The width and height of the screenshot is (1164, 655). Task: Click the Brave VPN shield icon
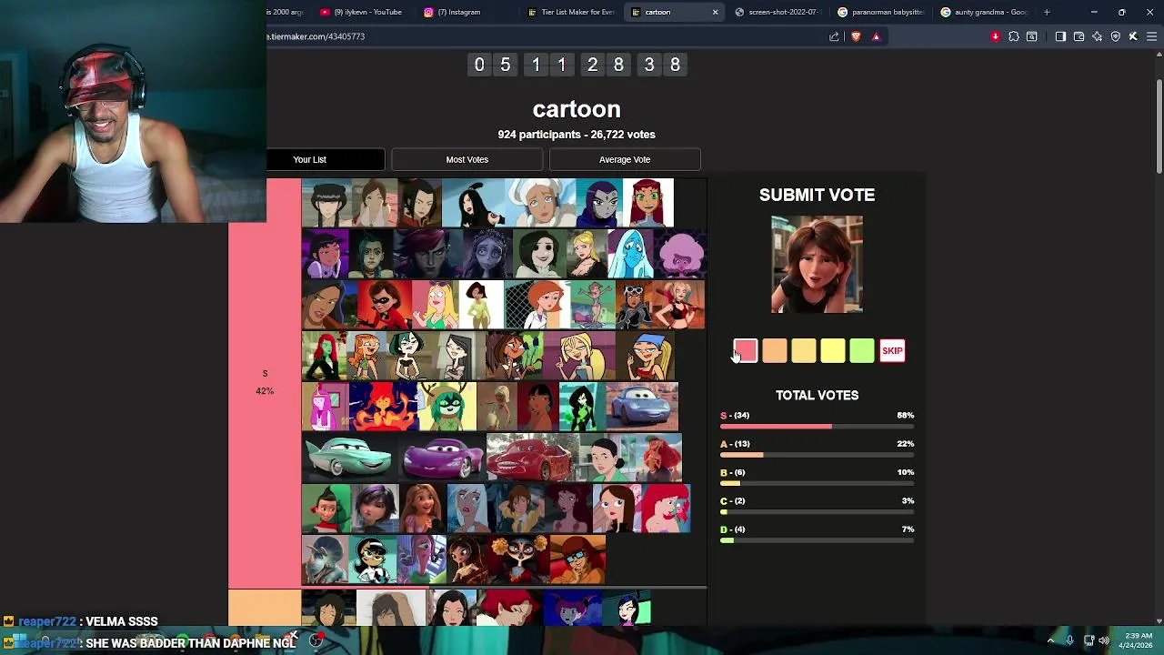click(1115, 36)
